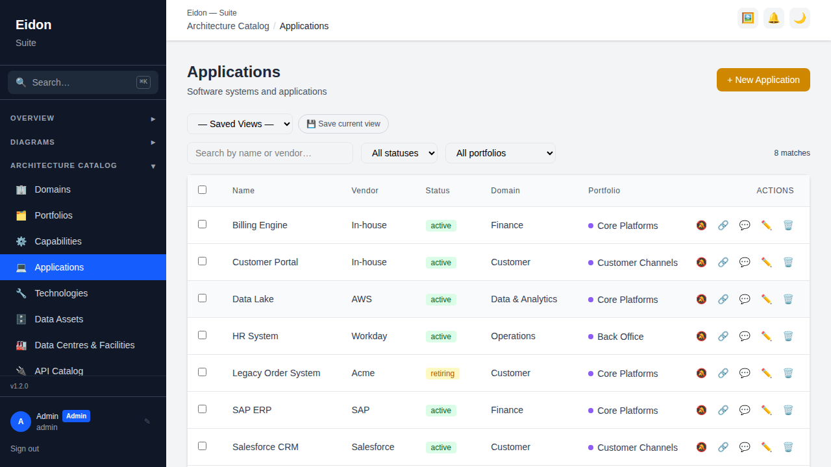Toggle dark mode with the moon icon
The image size is (831, 467).
[x=800, y=18]
